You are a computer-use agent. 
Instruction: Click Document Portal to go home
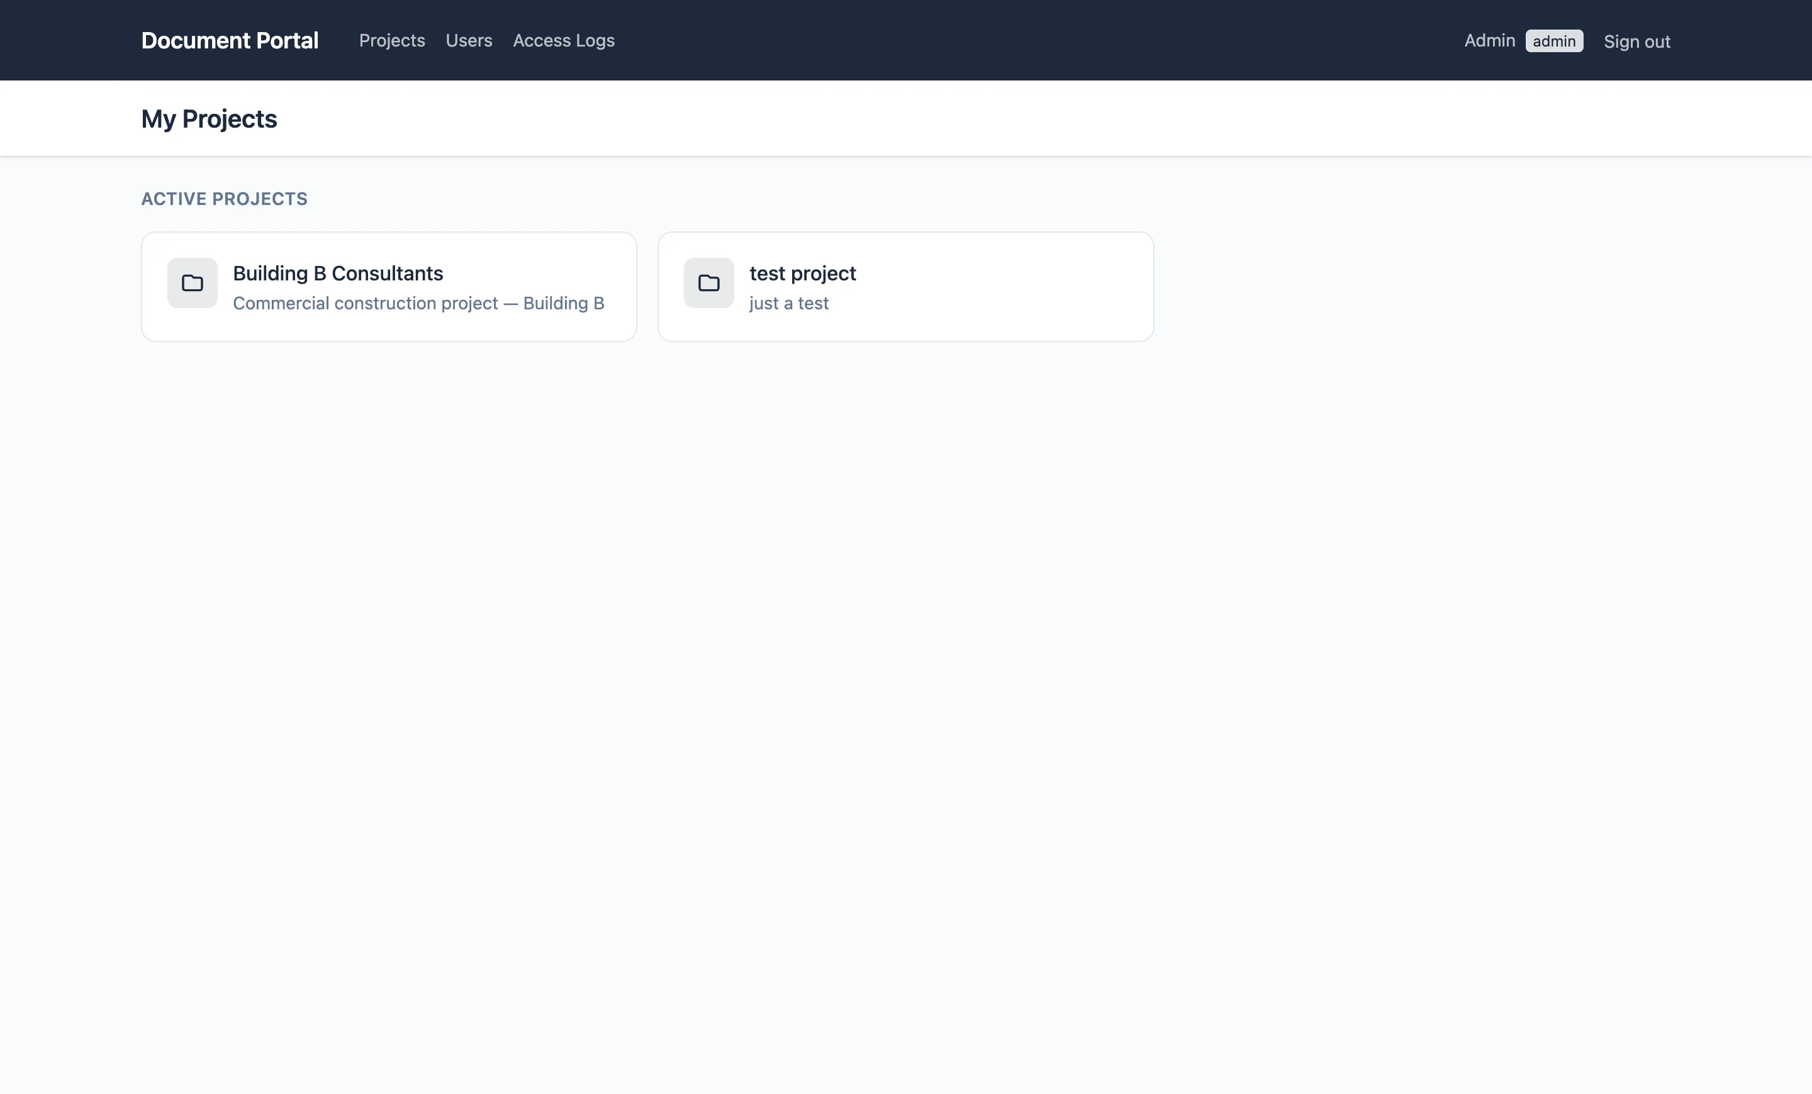pos(230,40)
